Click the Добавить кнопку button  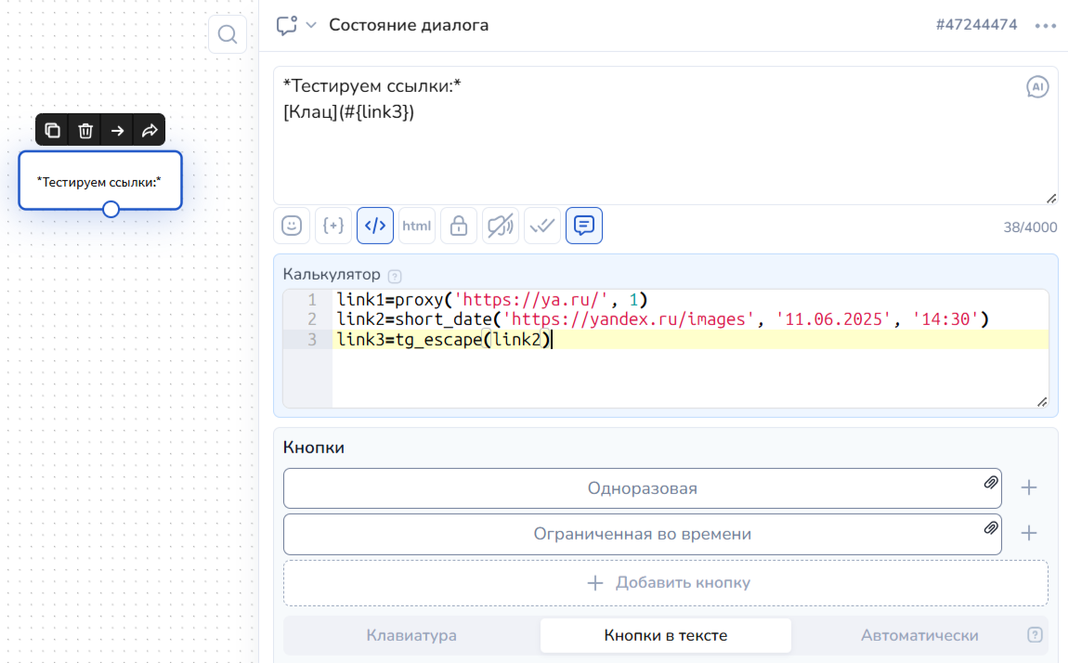click(x=666, y=583)
